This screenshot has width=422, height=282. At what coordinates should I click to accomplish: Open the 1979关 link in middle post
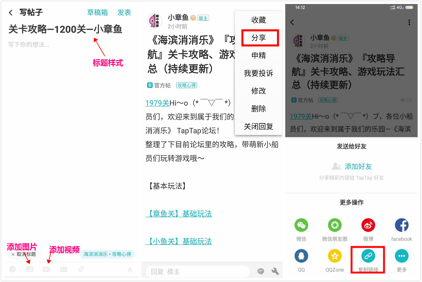pos(157,103)
